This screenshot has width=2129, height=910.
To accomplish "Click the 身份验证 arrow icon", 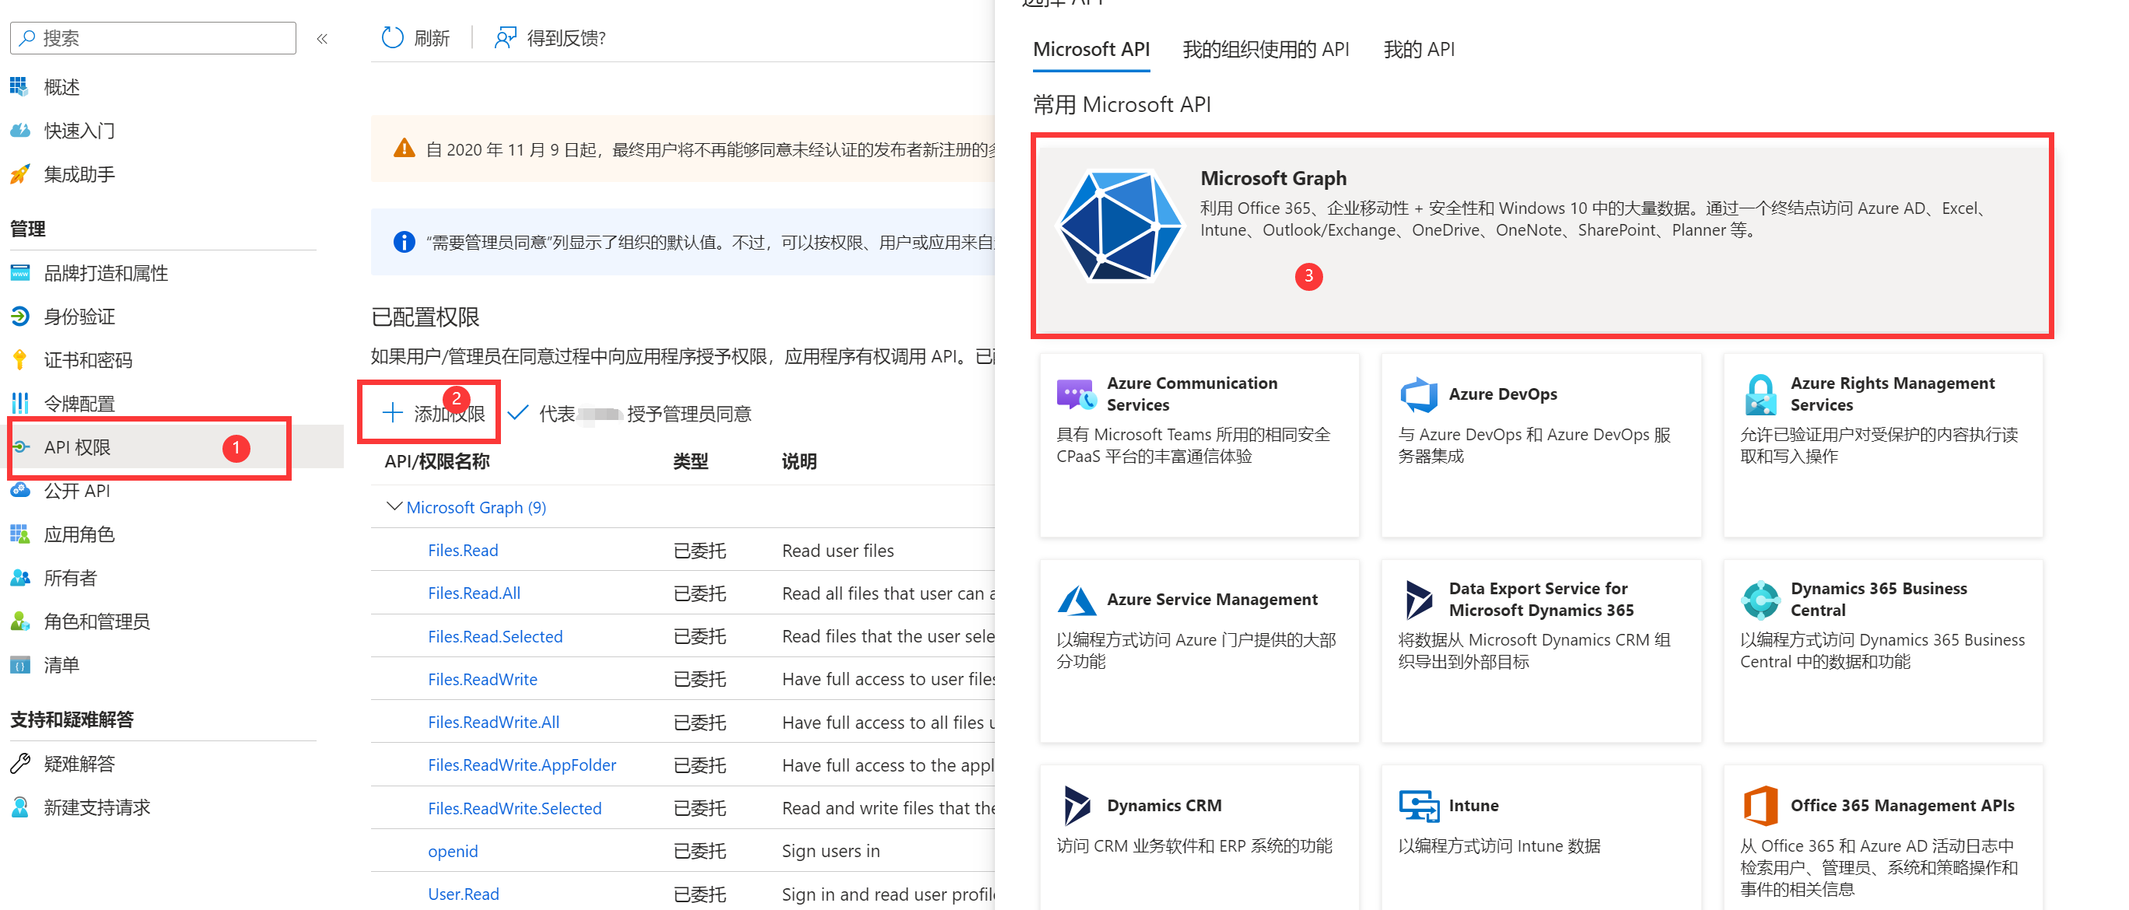I will [x=20, y=316].
